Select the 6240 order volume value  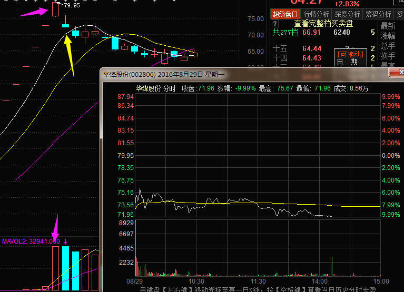[x=342, y=33]
